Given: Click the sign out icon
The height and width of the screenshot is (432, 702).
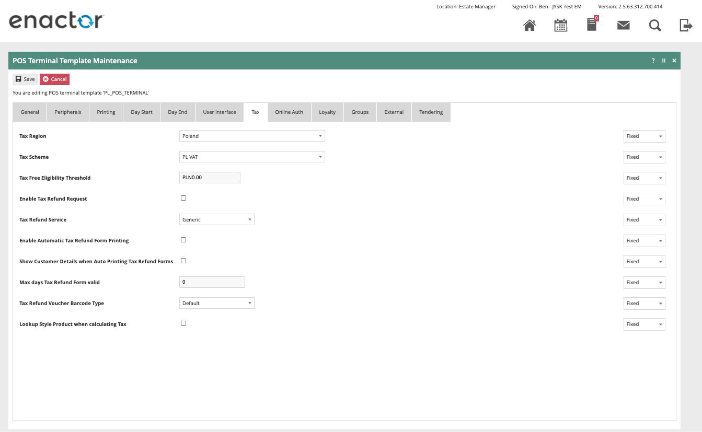Looking at the screenshot, I should tap(686, 25).
